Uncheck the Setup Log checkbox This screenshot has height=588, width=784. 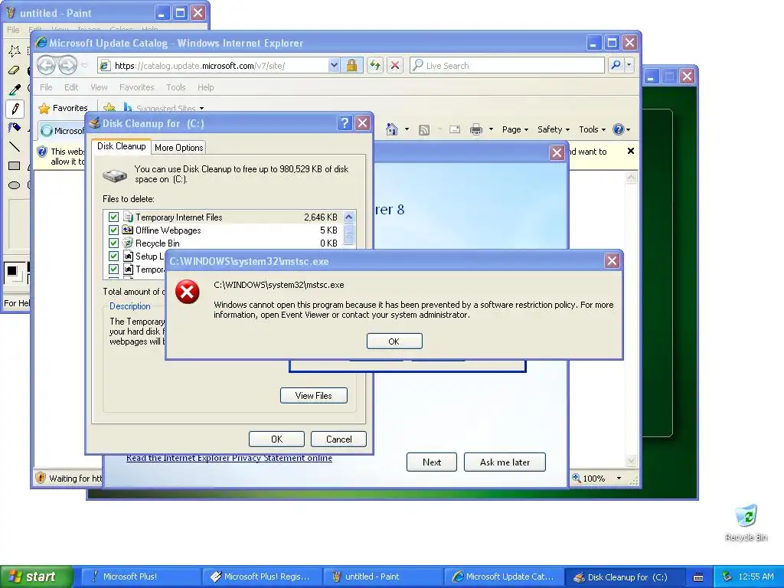click(x=113, y=256)
